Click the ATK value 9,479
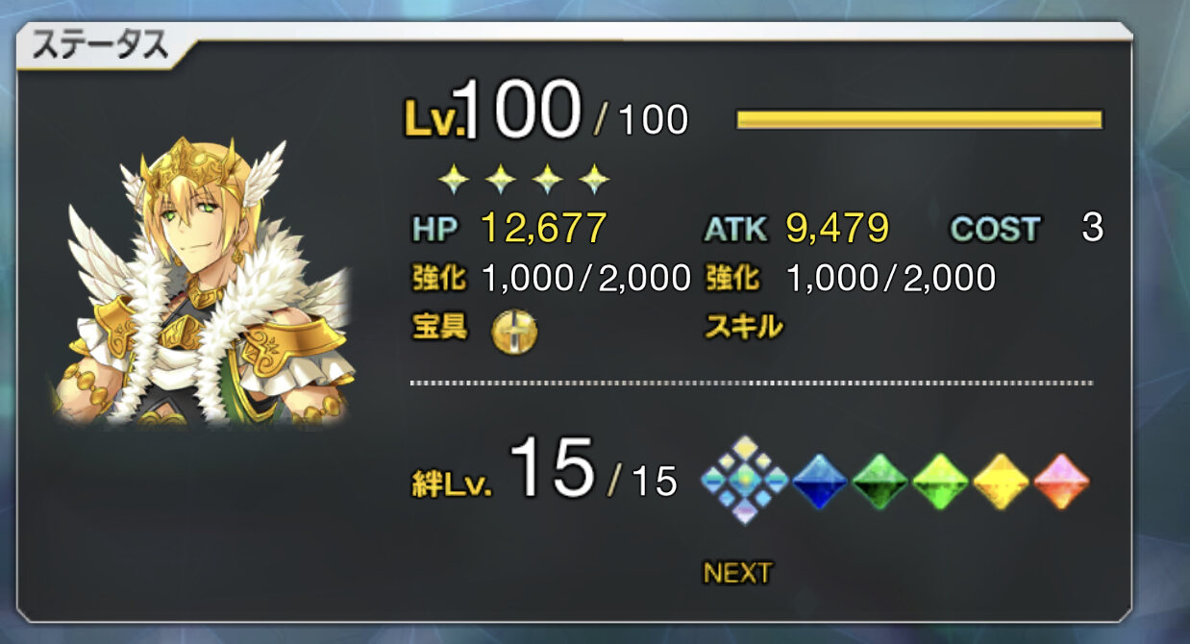Image resolution: width=1190 pixels, height=644 pixels. pos(837,228)
